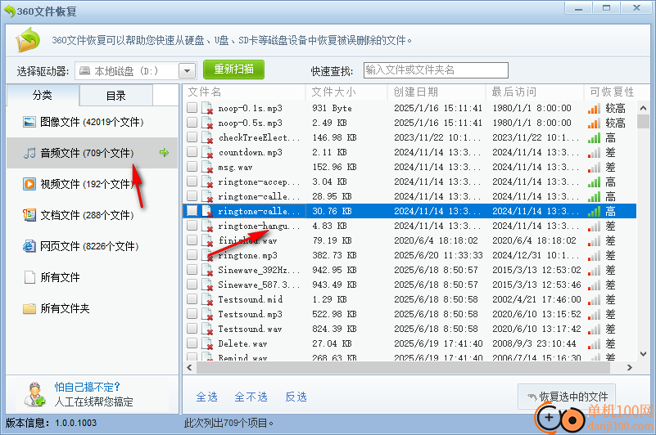Check the highlighted ringtone-calle 30.76 KB row box

coord(192,211)
